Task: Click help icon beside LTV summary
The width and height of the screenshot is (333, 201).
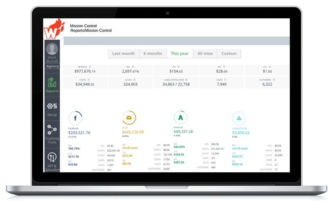Action: pos(178,67)
